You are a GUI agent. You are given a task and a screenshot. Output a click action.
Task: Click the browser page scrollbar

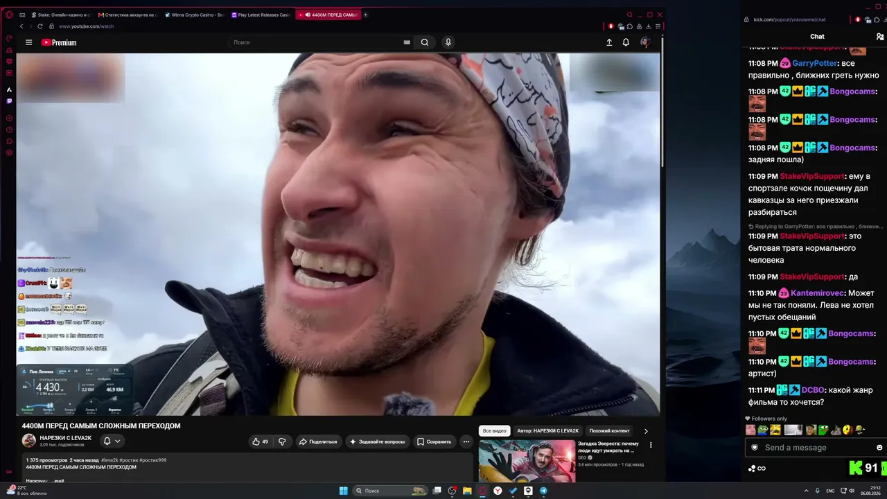(x=662, y=104)
